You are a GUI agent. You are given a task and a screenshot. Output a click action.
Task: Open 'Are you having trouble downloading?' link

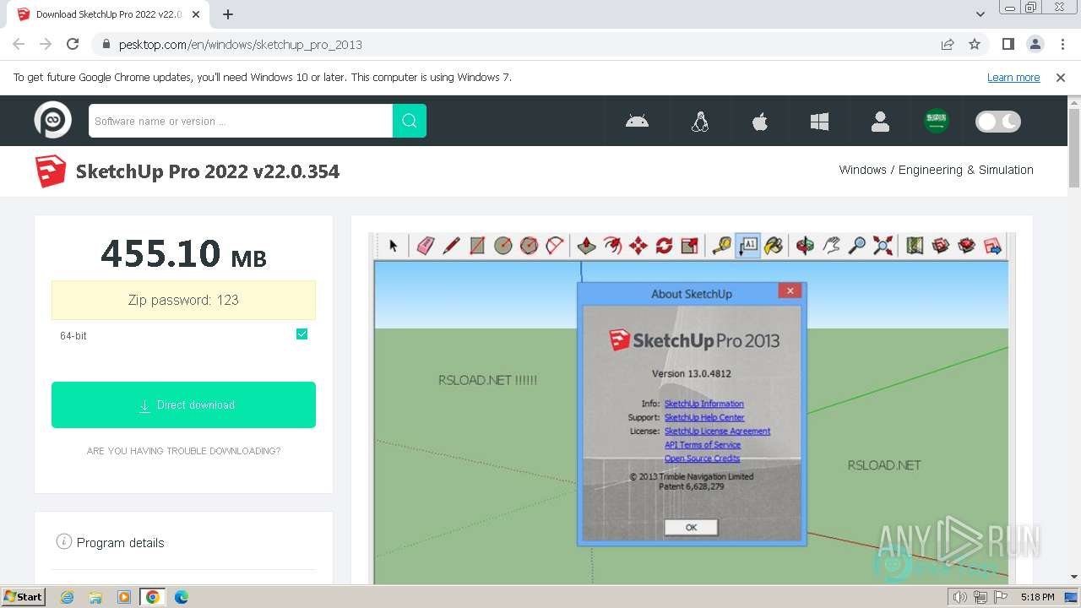(183, 451)
